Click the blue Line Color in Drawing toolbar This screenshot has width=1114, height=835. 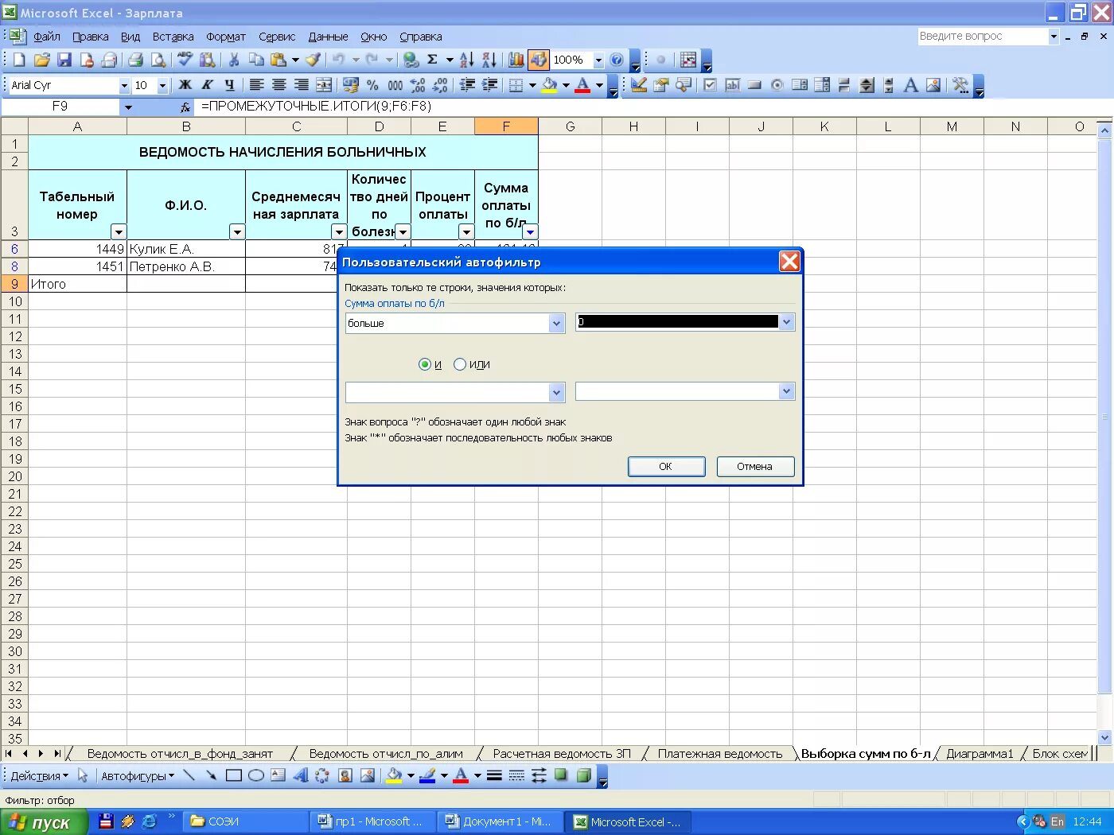(x=427, y=775)
